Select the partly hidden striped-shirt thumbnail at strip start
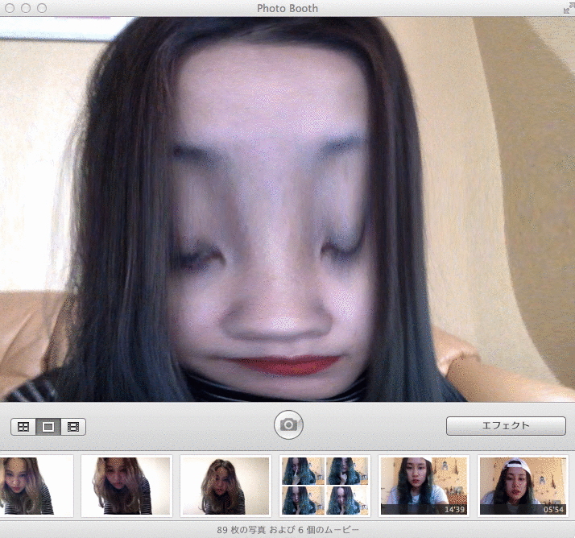 pyautogui.click(x=36, y=486)
